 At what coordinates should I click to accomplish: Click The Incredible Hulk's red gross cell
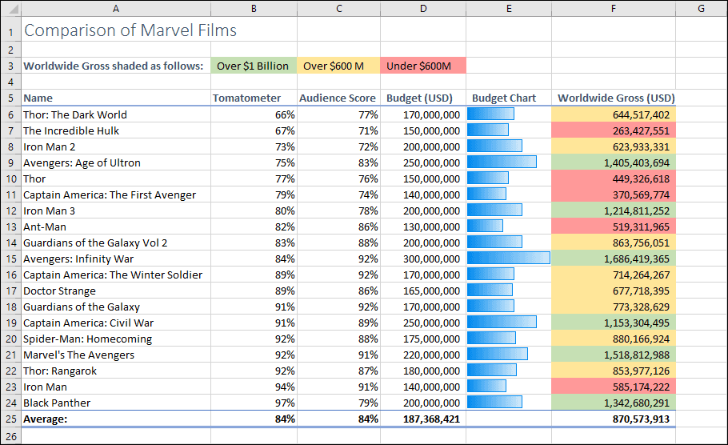coord(614,130)
